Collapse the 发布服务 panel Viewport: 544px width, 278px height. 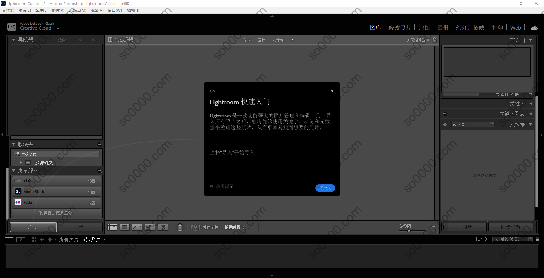[13, 171]
